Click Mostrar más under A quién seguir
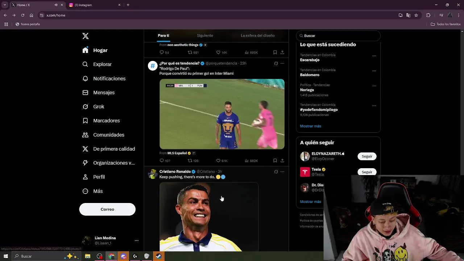Viewport: 464px width, 261px height. pos(310,202)
